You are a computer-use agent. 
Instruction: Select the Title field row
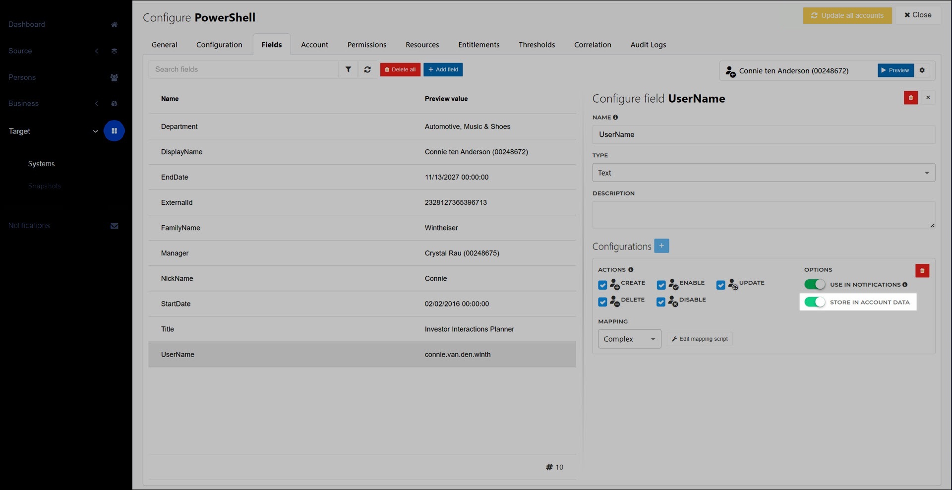(362, 329)
